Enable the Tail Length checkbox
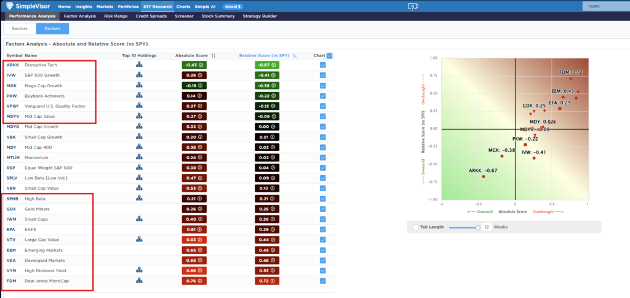This screenshot has height=298, width=630. tap(416, 227)
